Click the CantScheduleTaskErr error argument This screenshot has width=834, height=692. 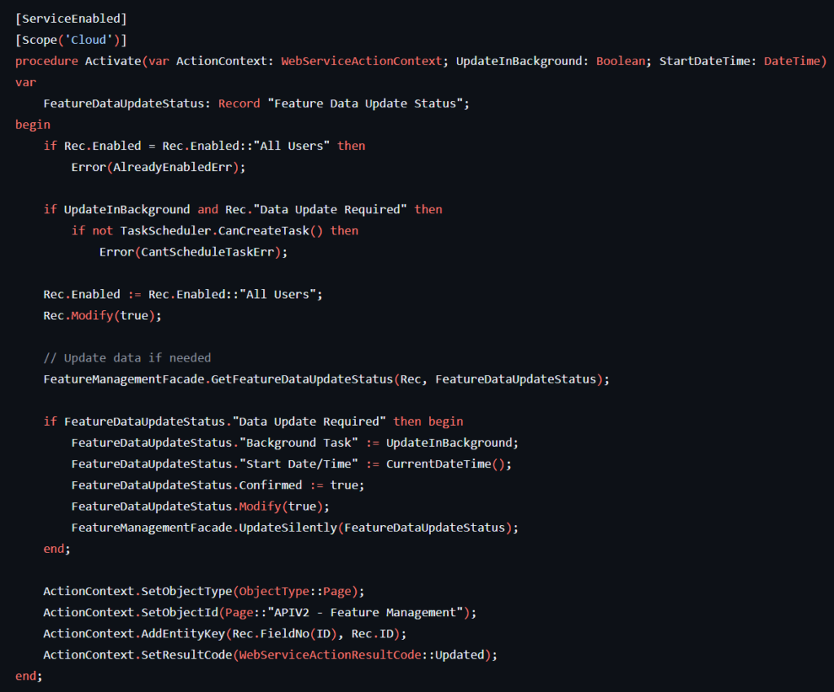(x=210, y=252)
